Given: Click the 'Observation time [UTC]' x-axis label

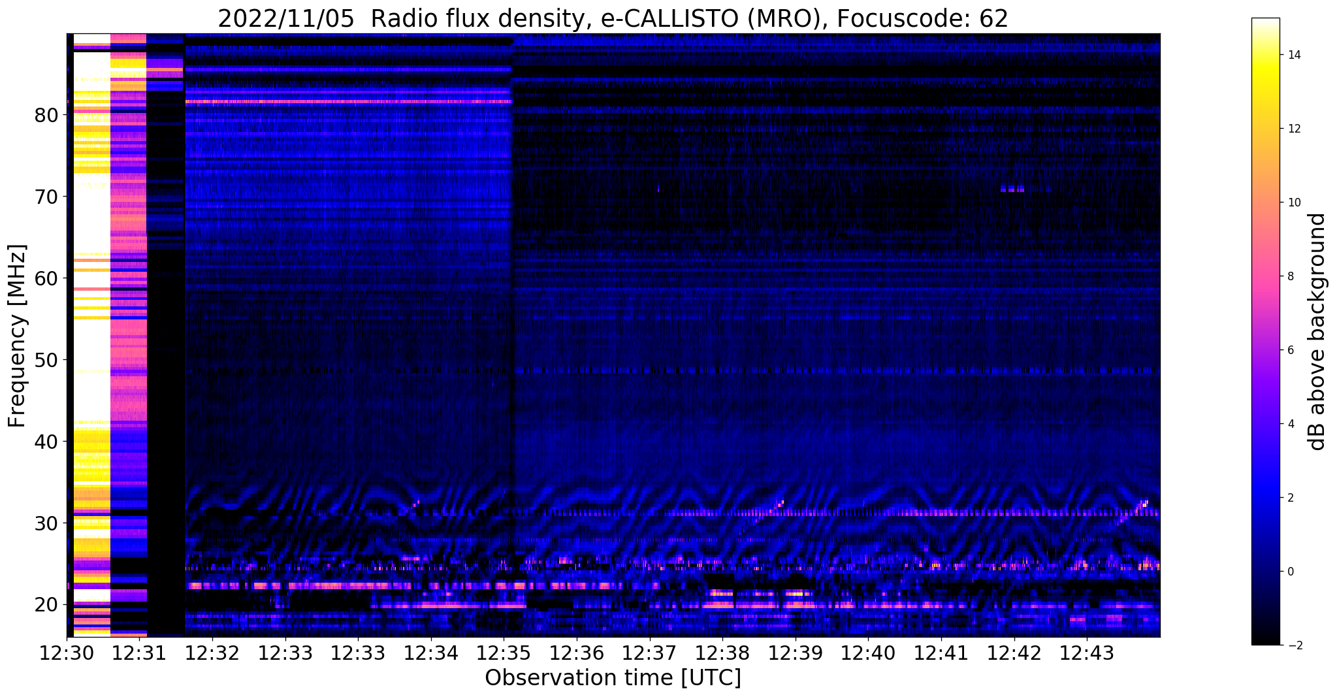Looking at the screenshot, I should pyautogui.click(x=613, y=678).
